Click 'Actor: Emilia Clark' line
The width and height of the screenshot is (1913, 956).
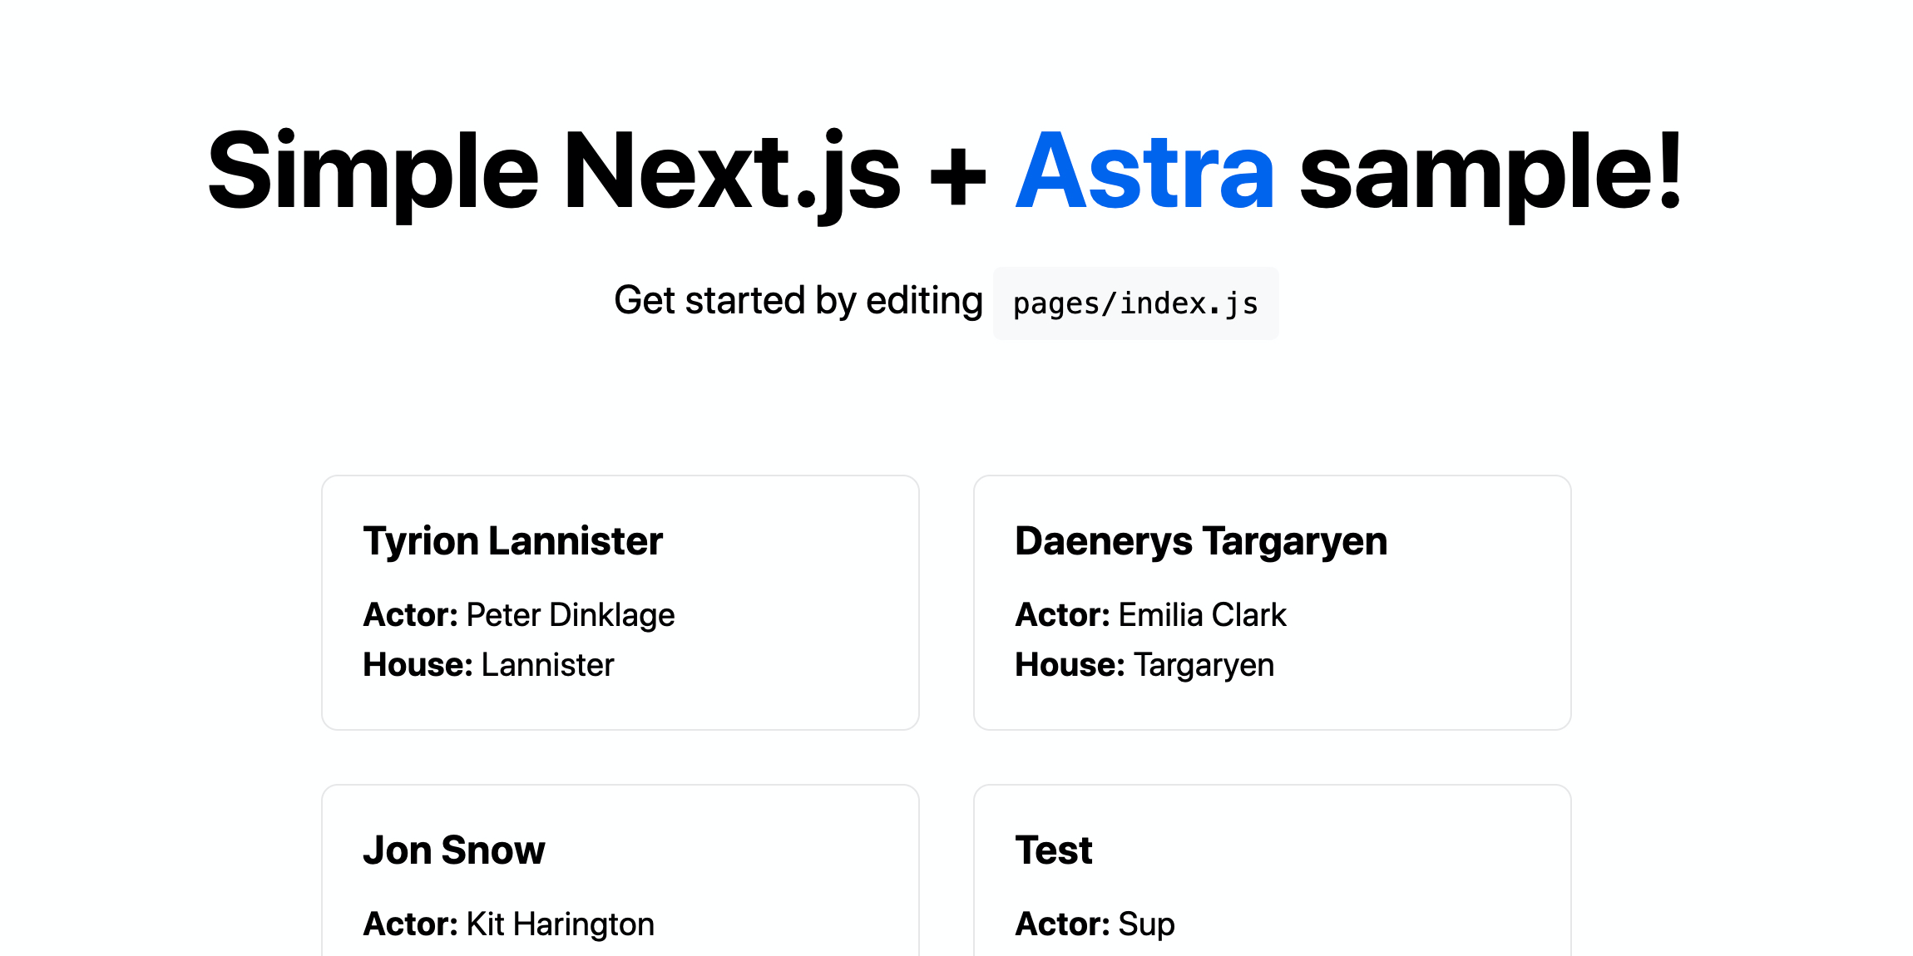(1150, 615)
